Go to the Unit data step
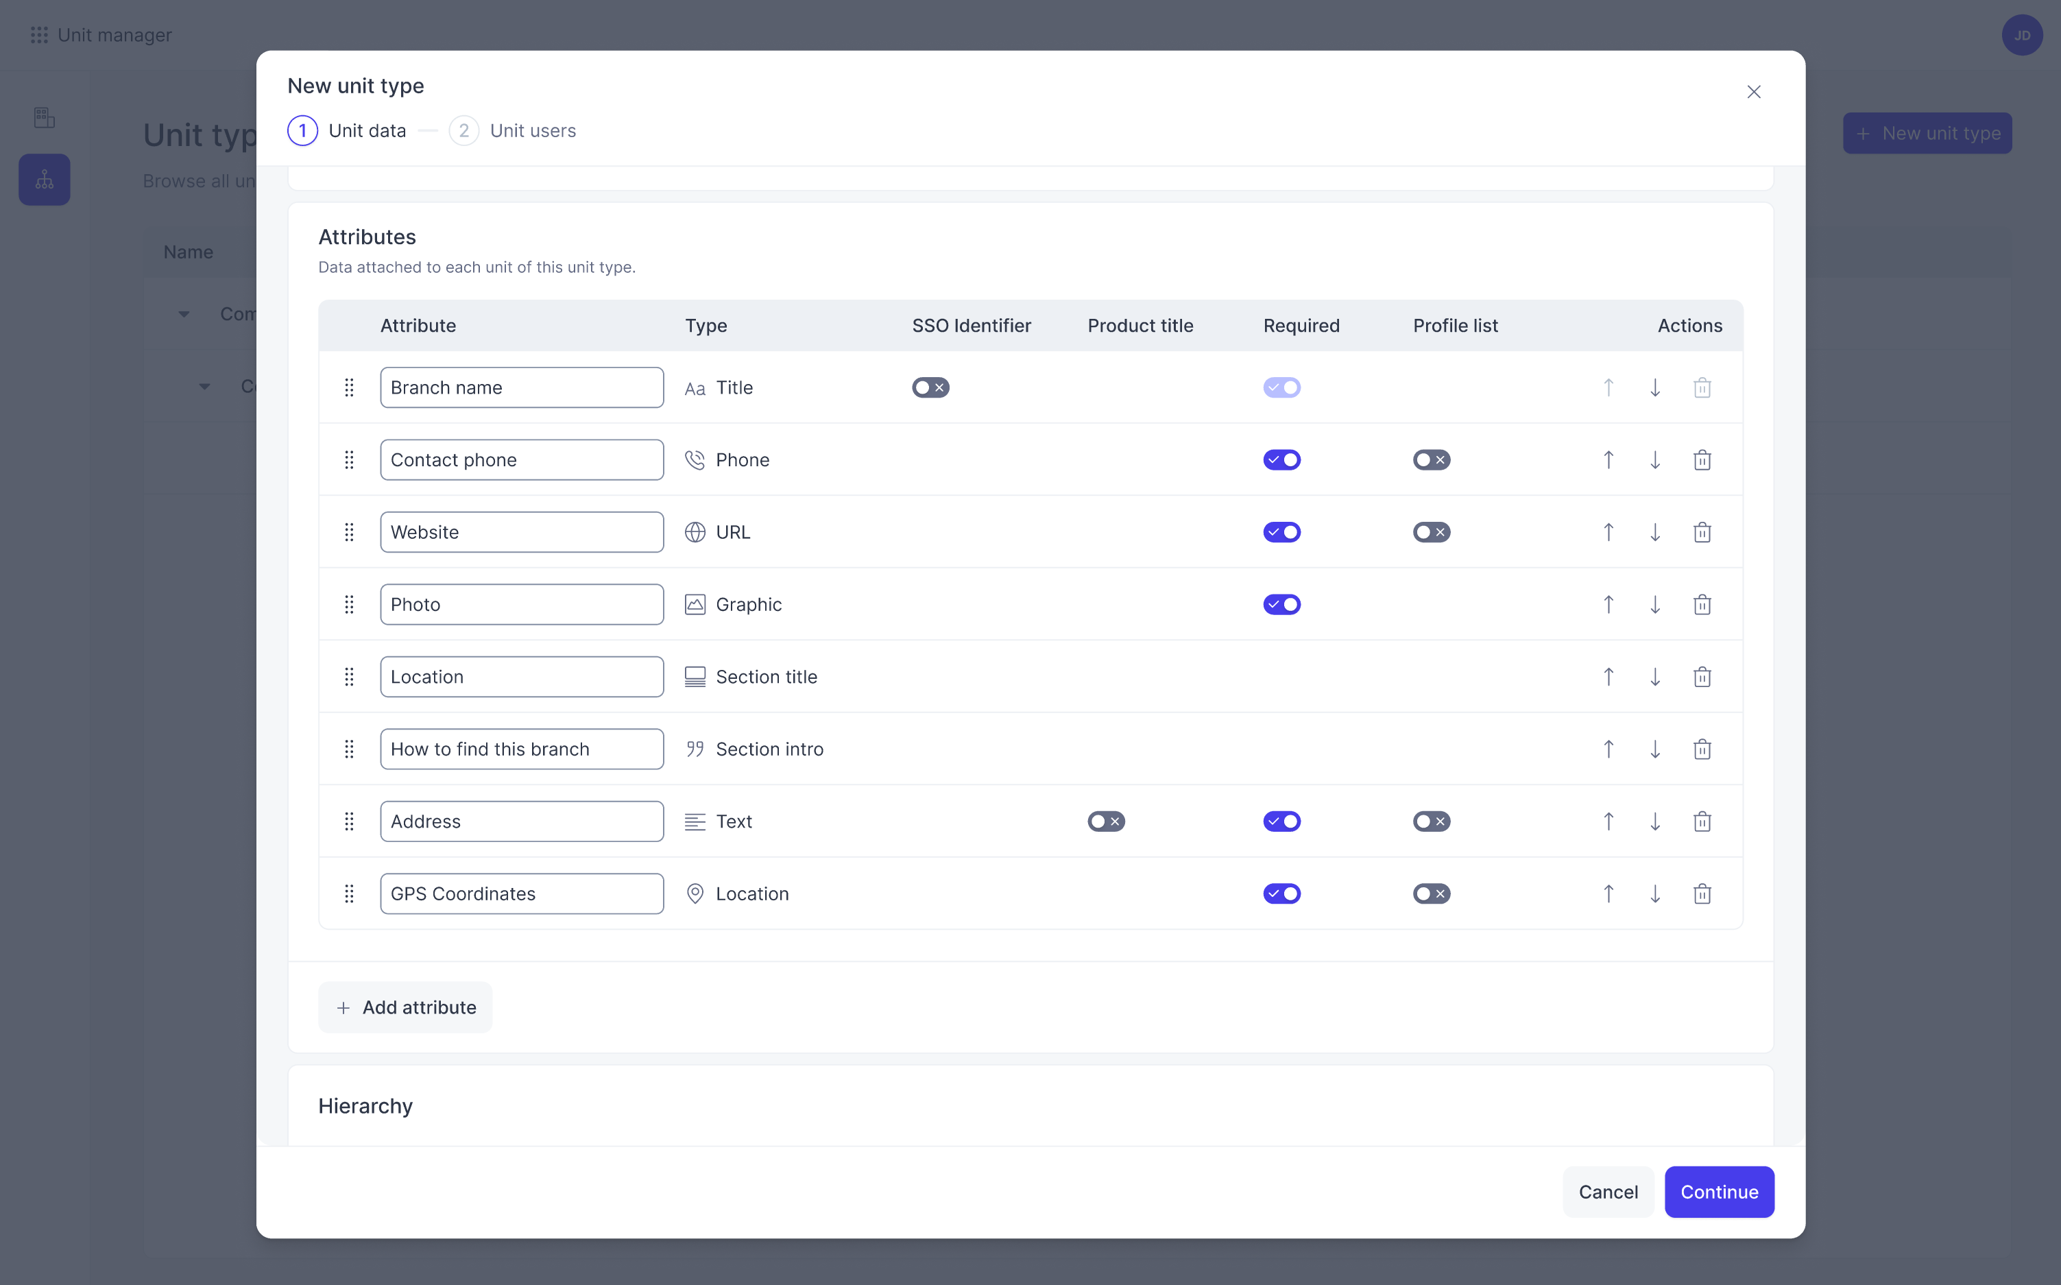The width and height of the screenshot is (2061, 1285). 347,131
